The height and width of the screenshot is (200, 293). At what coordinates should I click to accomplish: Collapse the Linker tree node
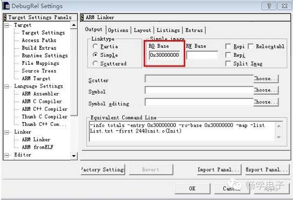point(6,132)
